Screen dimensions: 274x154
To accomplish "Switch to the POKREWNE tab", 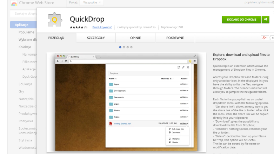I will 175,38.
